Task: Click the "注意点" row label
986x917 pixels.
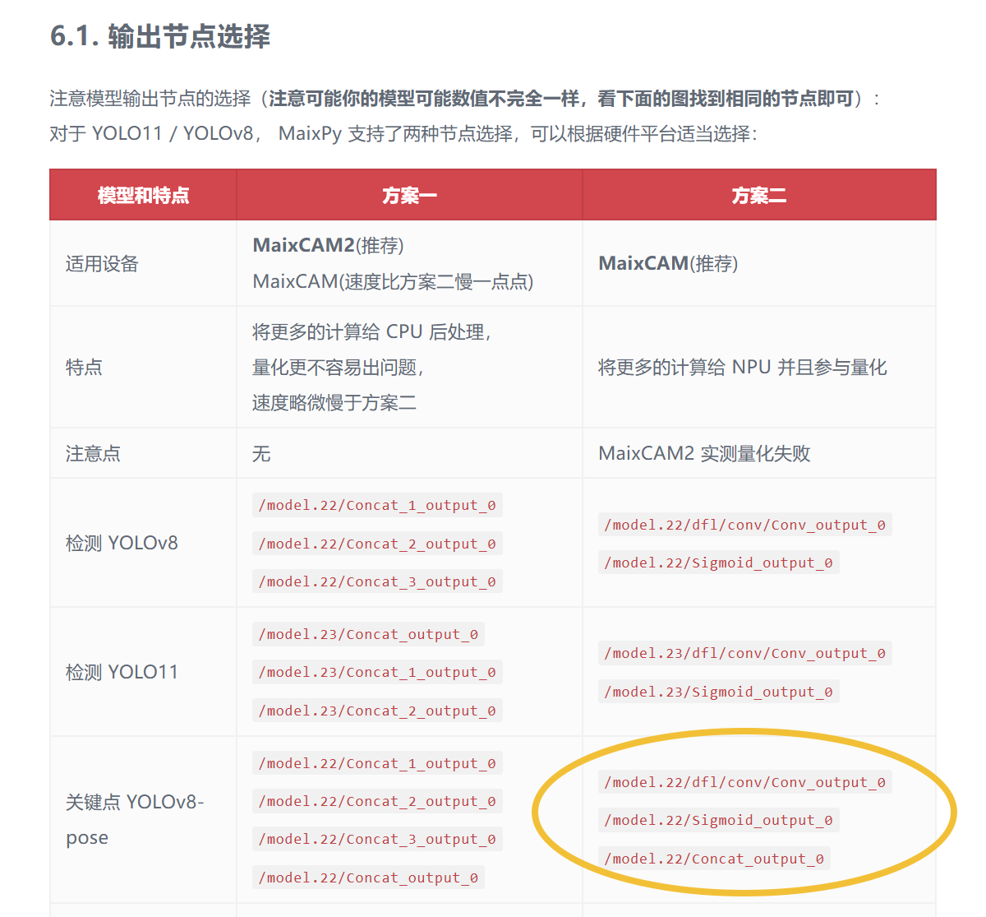Action: coord(93,453)
